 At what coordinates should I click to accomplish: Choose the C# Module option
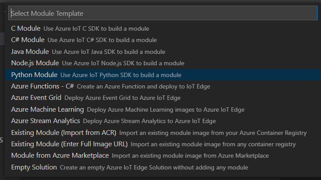click(28, 40)
